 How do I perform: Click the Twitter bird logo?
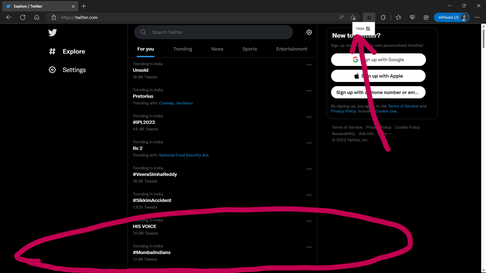pos(53,33)
